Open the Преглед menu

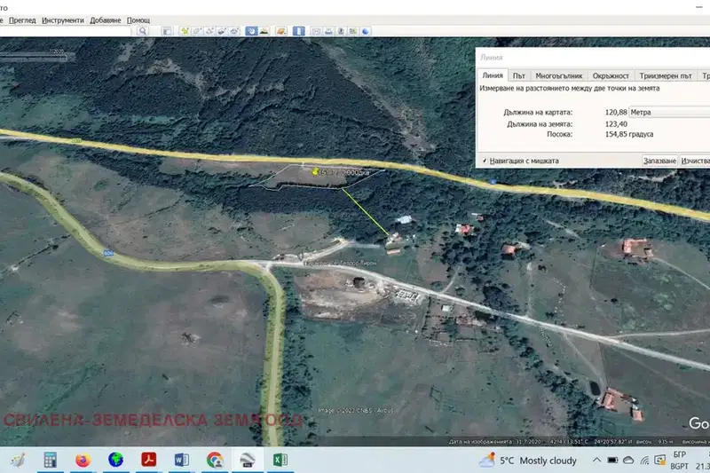click(22, 20)
